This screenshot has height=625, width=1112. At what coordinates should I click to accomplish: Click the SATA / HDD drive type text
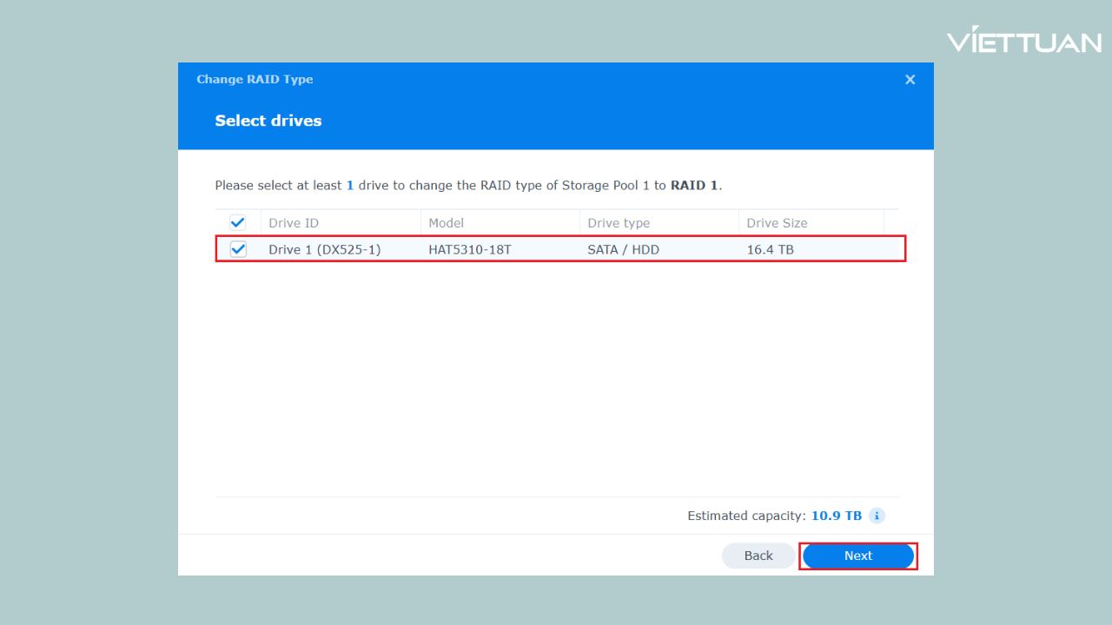coord(623,249)
